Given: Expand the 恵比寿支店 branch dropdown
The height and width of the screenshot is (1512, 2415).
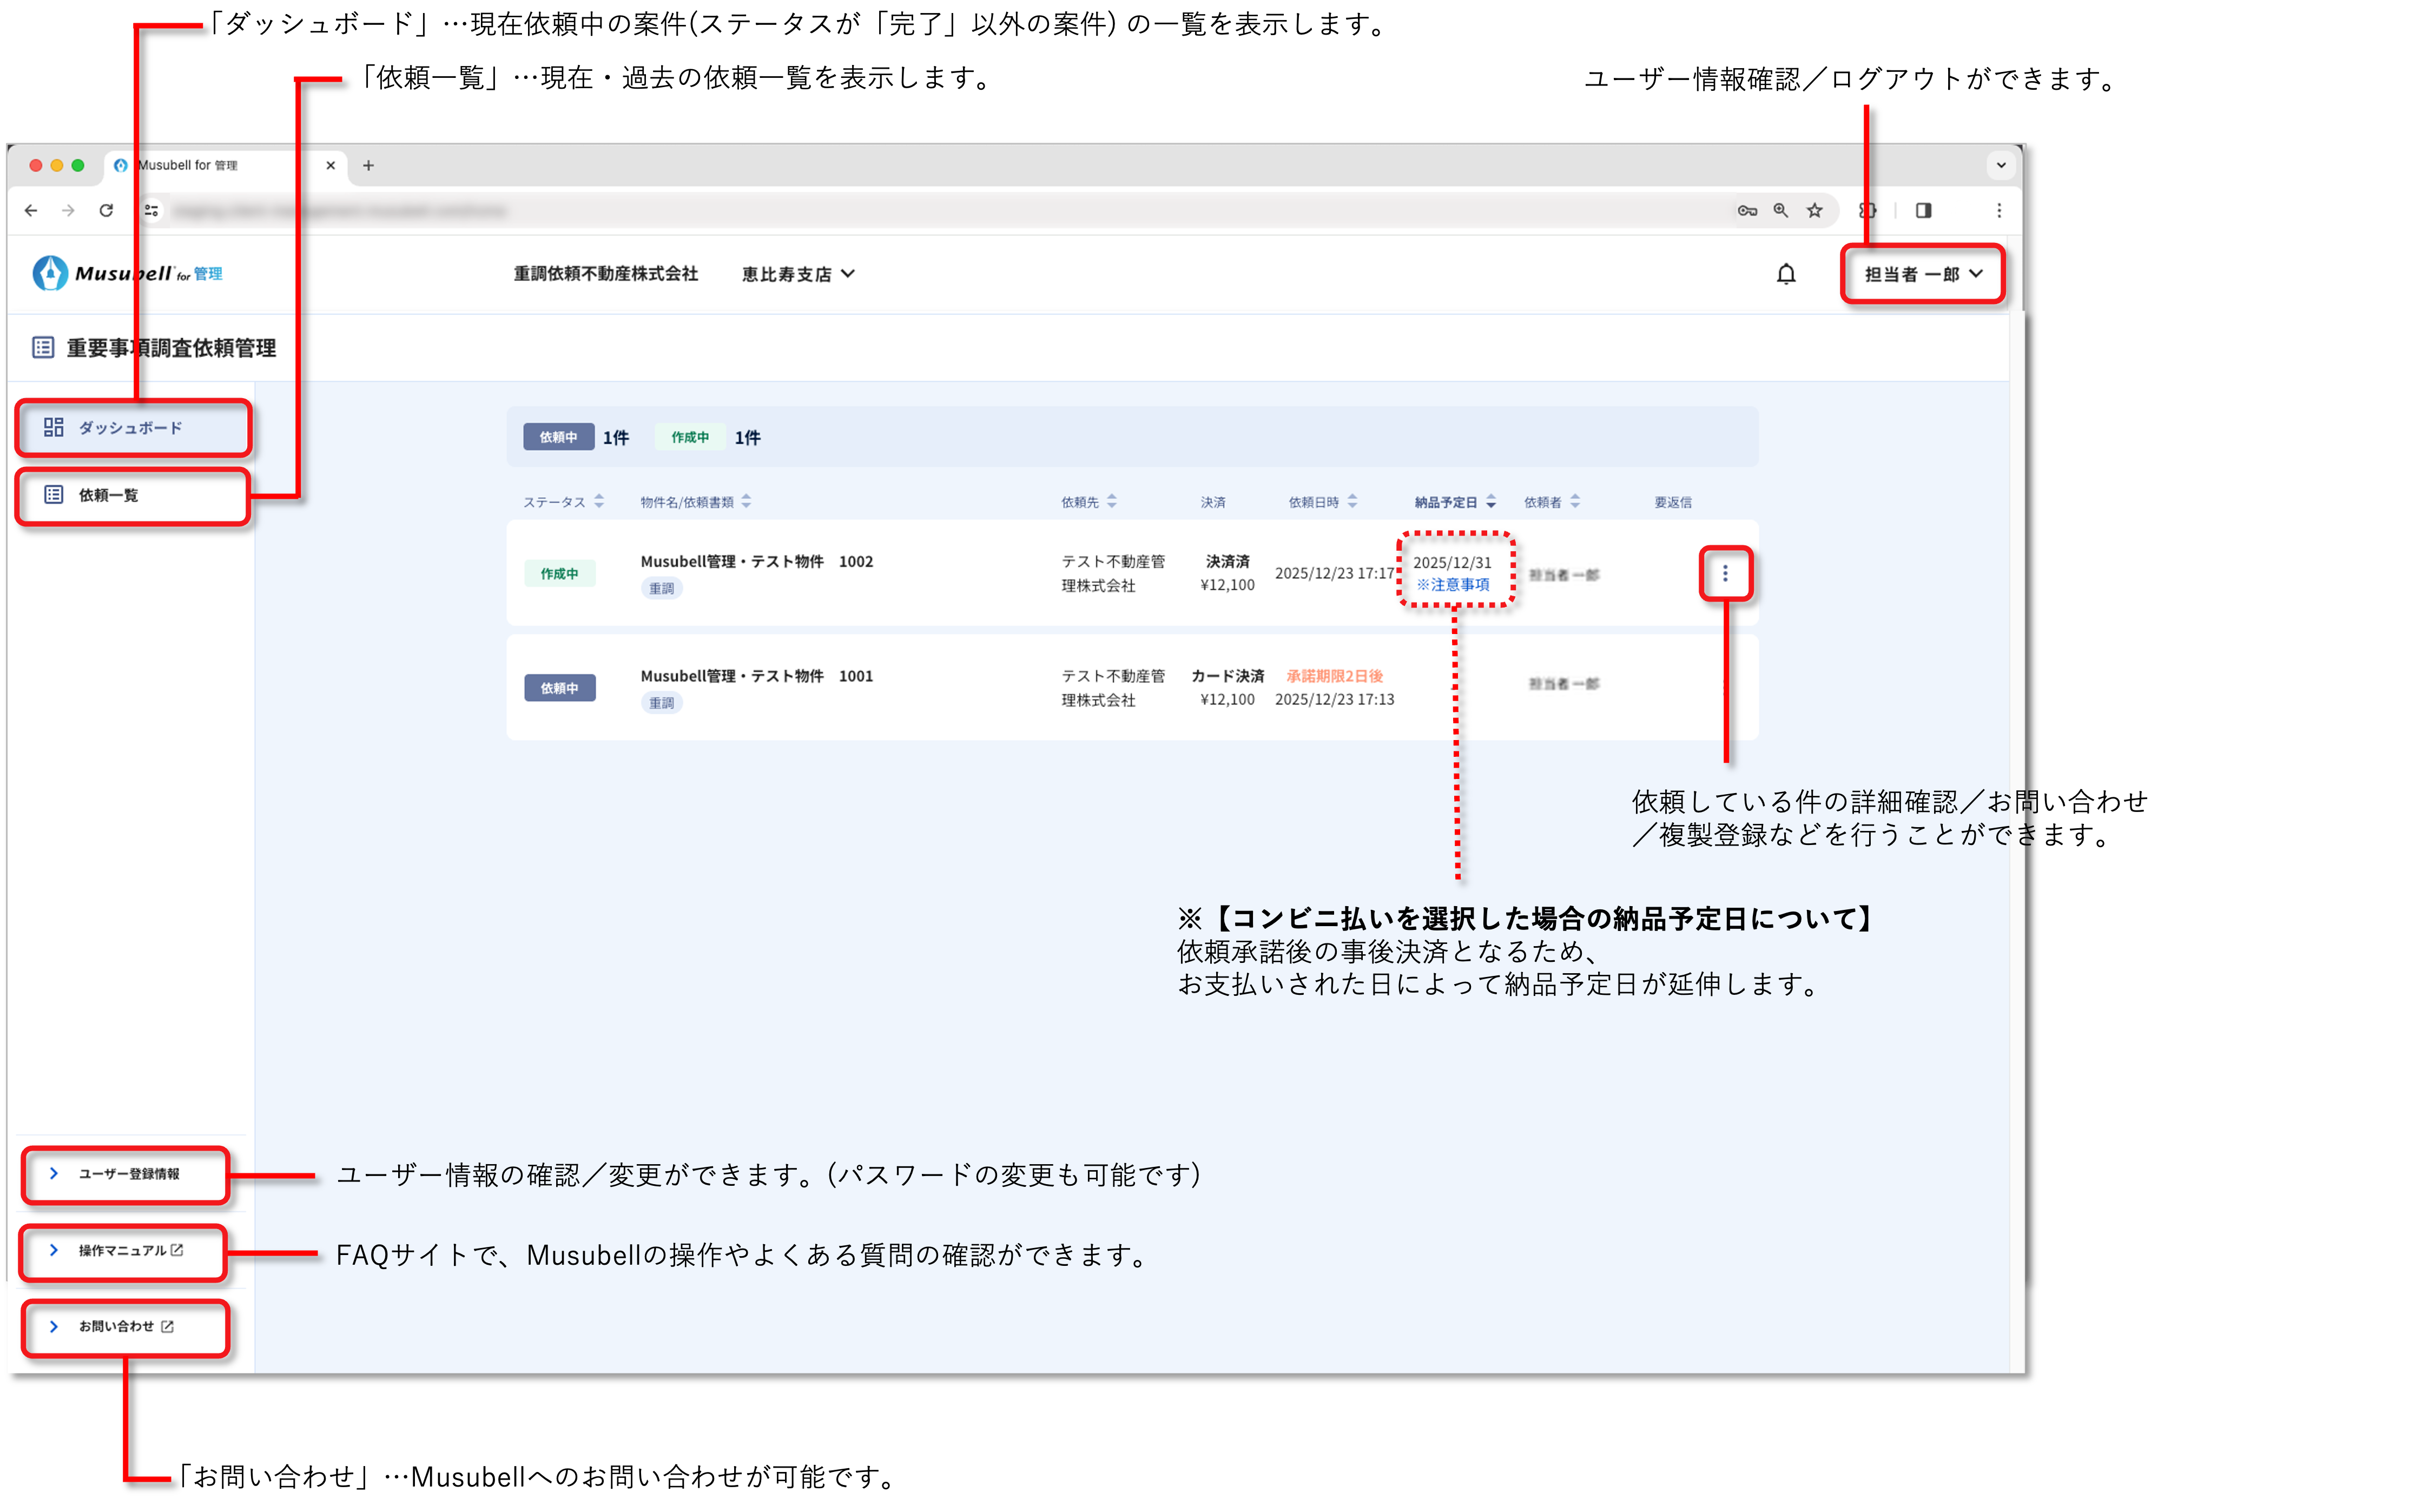Looking at the screenshot, I should pyautogui.click(x=798, y=274).
